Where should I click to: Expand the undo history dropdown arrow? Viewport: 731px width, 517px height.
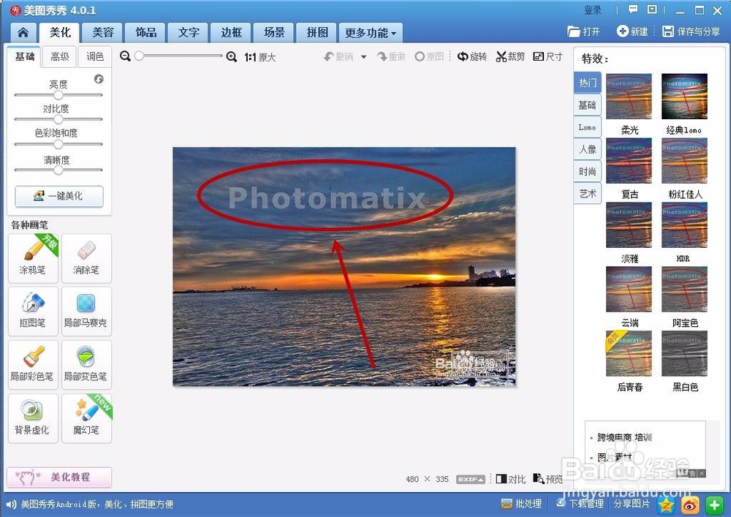point(363,57)
